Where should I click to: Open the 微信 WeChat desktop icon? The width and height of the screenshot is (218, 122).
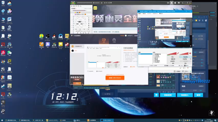click(10, 53)
